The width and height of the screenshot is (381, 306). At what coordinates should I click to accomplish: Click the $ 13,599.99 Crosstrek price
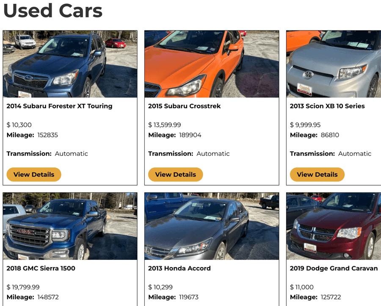165,125
